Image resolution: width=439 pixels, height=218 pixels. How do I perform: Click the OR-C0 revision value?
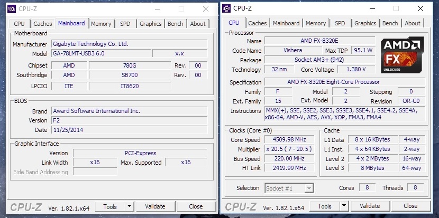(x=411, y=101)
